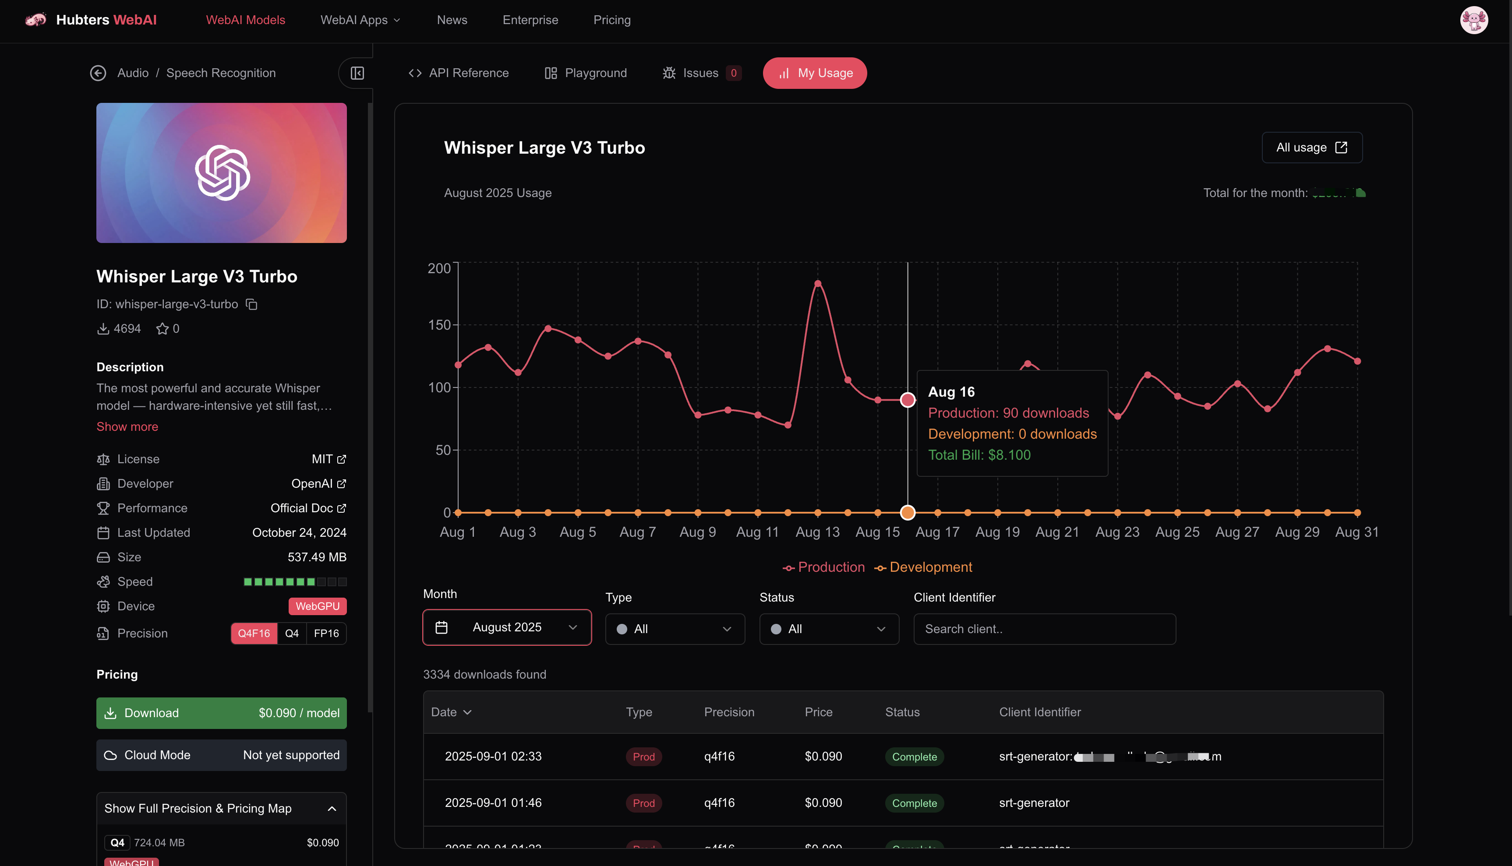
Task: Click the star favorite icon
Action: point(162,329)
